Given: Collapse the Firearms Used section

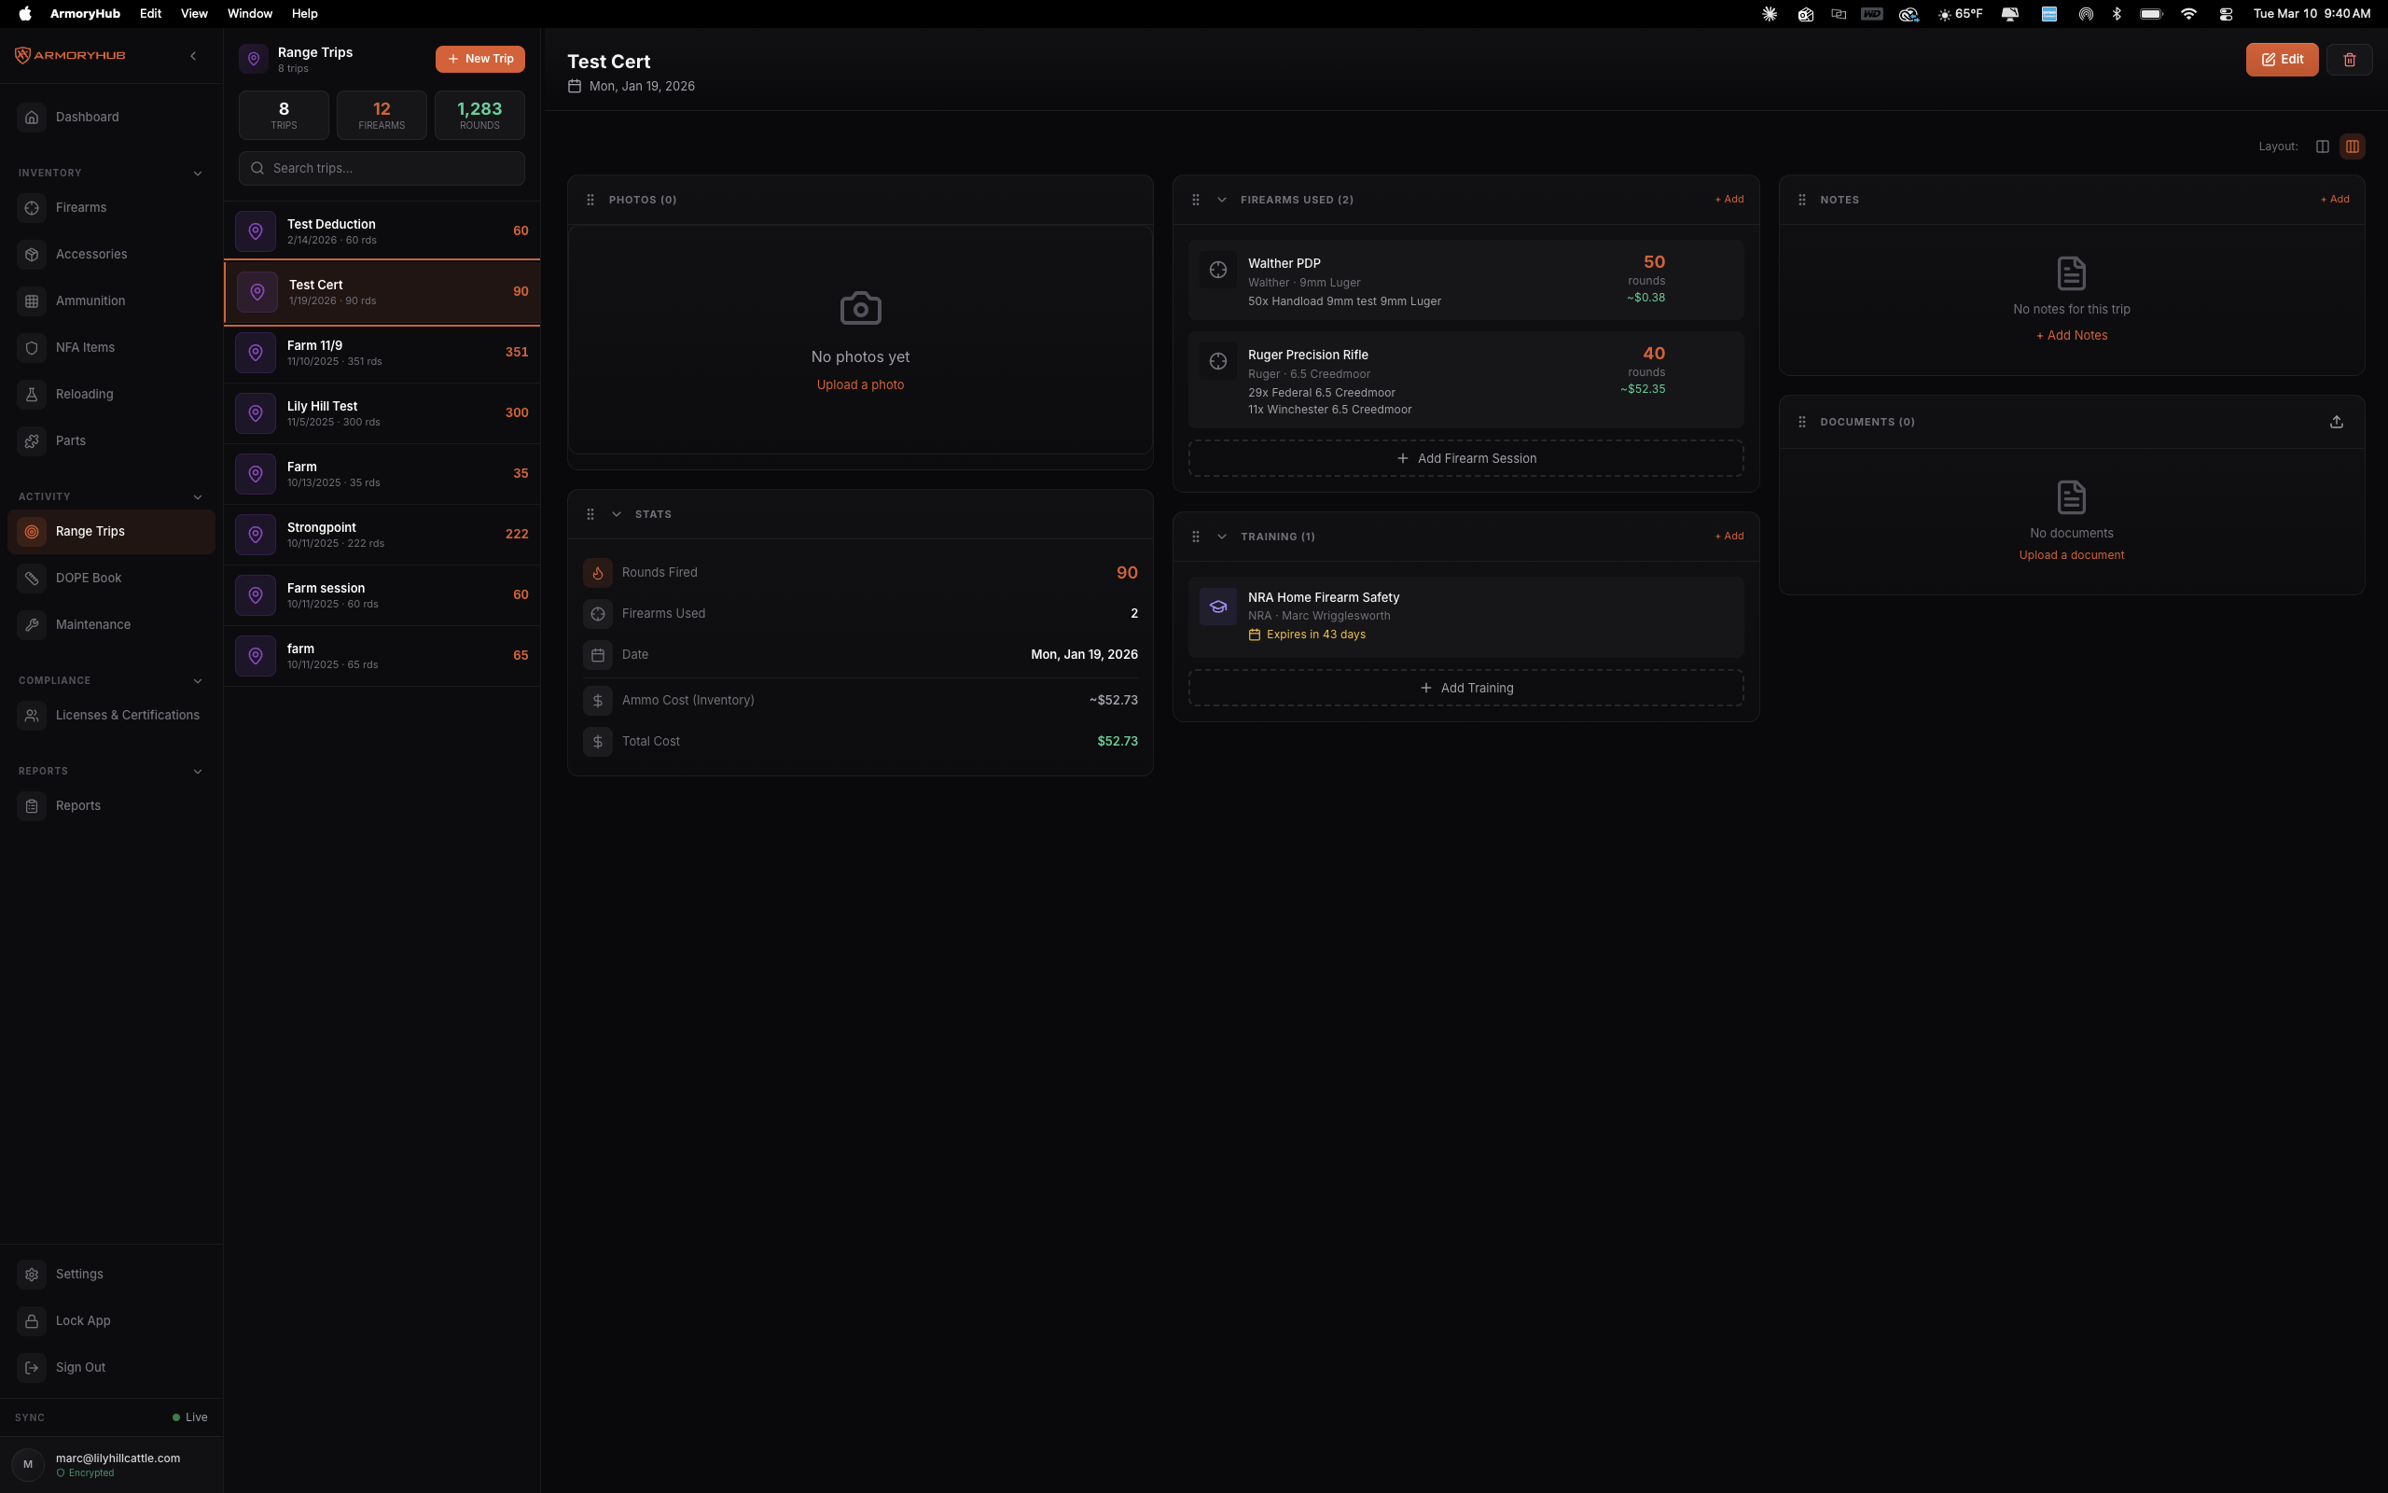Looking at the screenshot, I should point(1223,199).
